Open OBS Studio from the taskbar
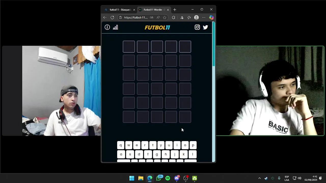 186,178
